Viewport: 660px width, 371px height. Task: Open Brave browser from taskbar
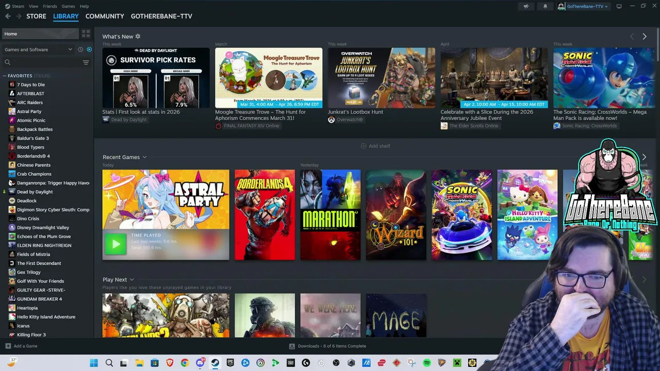170,363
